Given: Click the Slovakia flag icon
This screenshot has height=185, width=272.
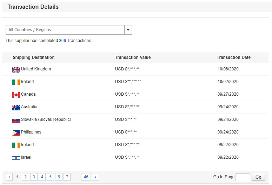Looking at the screenshot, I should (x=16, y=120).
